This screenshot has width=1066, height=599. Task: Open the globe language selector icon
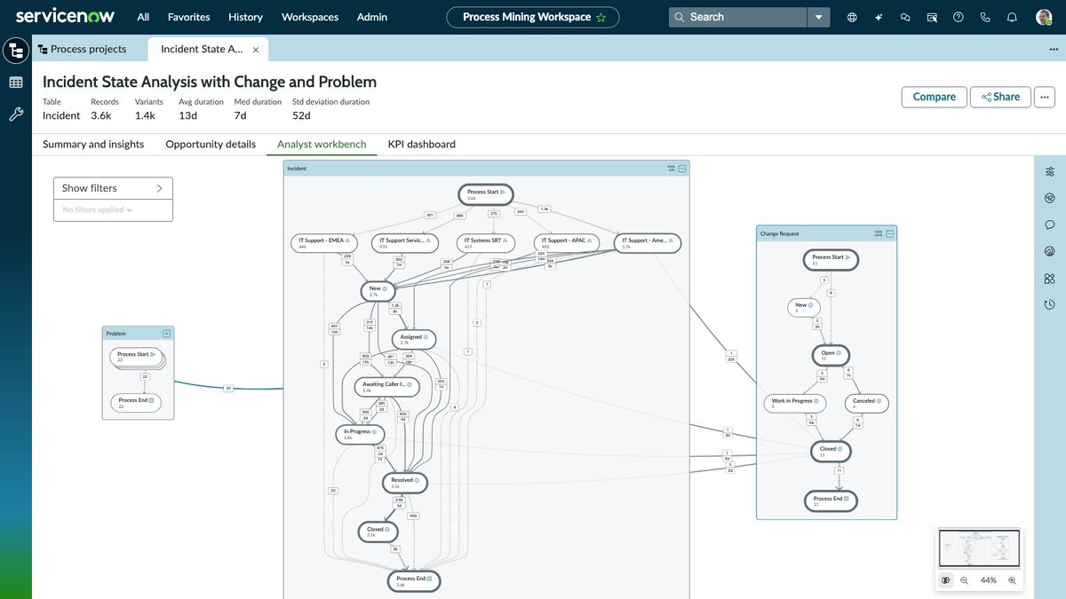[x=852, y=17]
